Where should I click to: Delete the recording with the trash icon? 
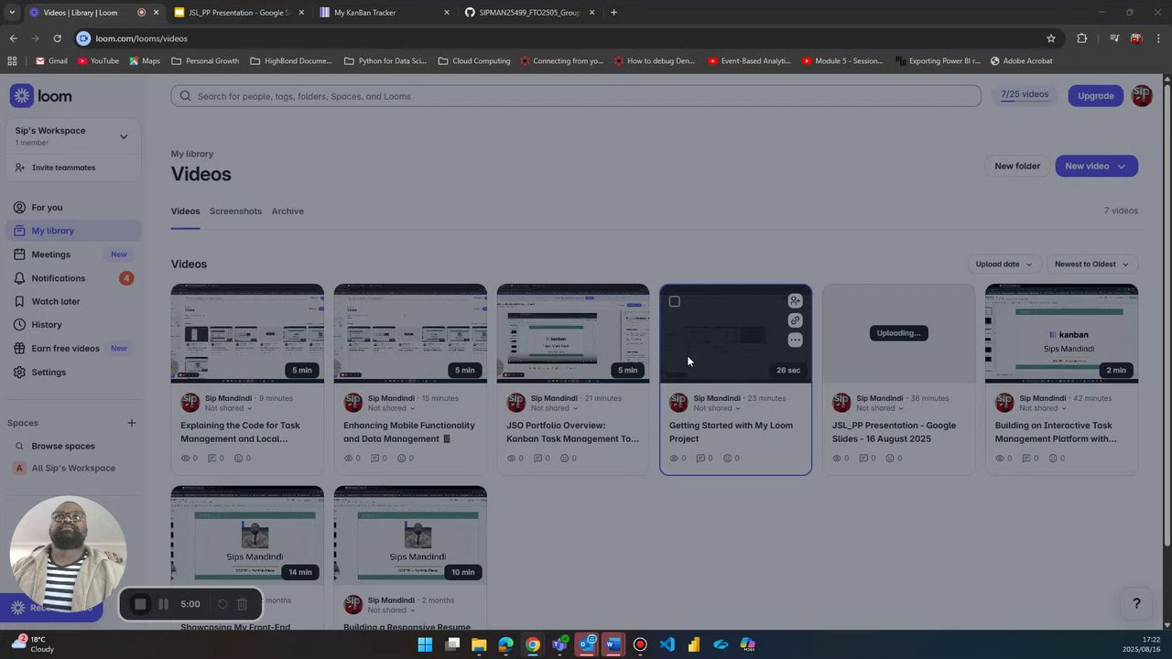click(x=242, y=604)
